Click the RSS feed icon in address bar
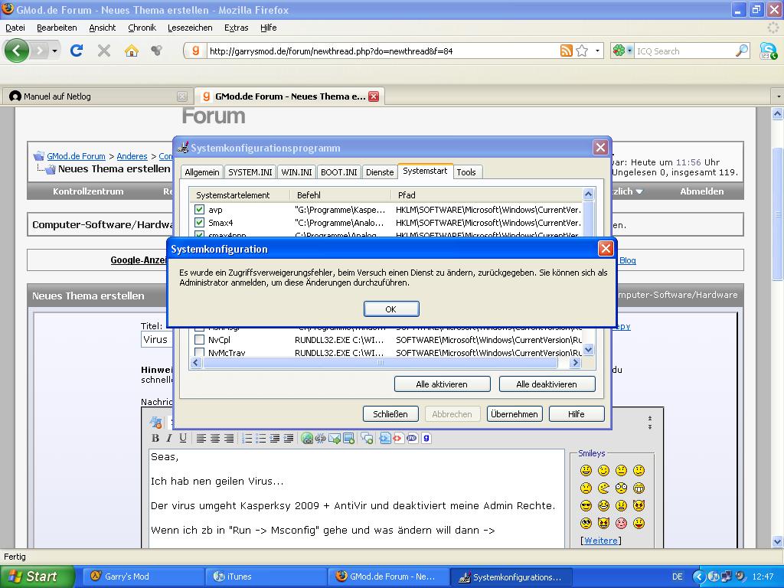 coord(566,51)
